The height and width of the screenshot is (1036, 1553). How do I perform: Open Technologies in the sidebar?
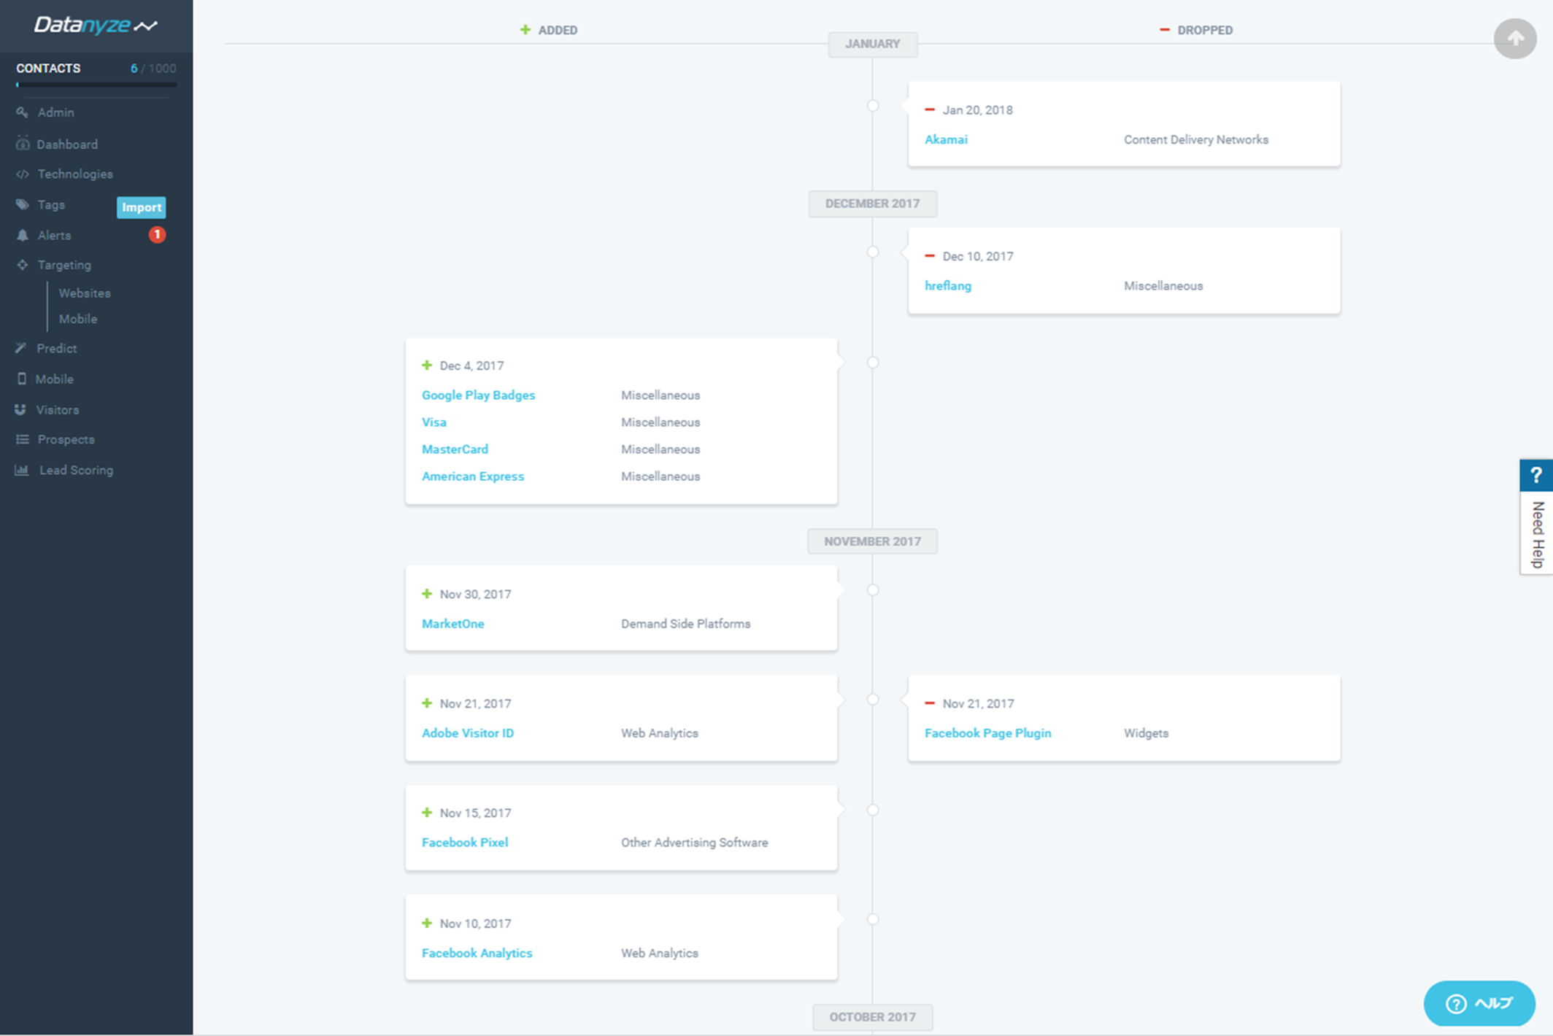pyautogui.click(x=75, y=174)
